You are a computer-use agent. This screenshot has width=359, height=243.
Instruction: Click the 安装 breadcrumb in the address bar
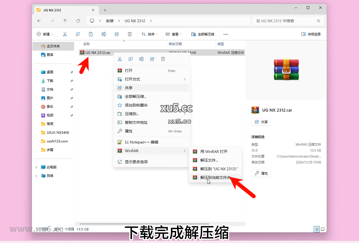coord(110,20)
